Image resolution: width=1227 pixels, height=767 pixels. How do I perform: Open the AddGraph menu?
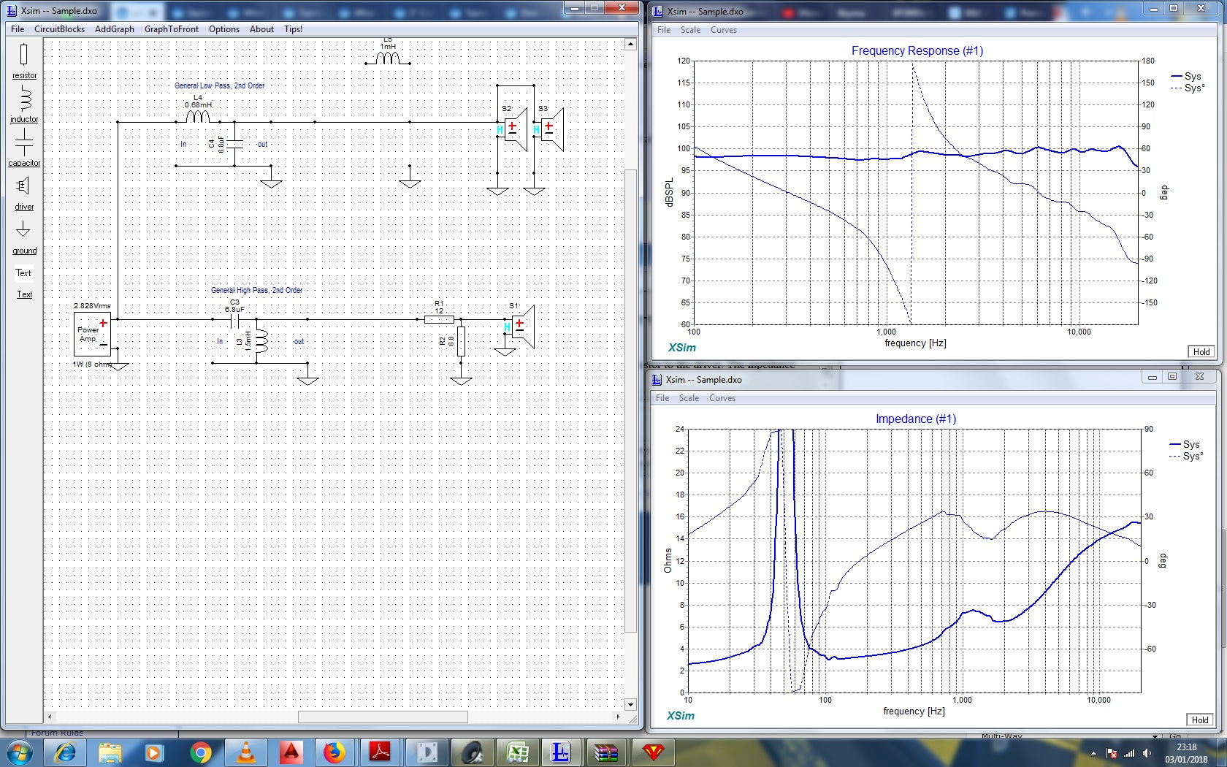(x=115, y=29)
